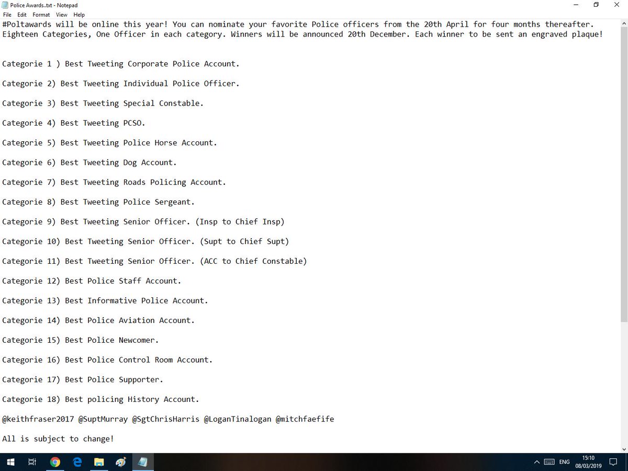The width and height of the screenshot is (628, 471).
Task: Click the @mitchfaefife handle
Action: tap(305, 419)
